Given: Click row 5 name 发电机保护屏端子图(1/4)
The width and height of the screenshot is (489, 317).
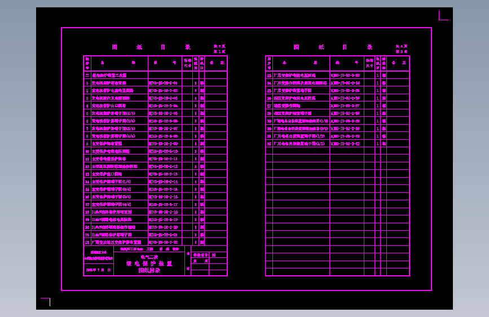Looking at the screenshot, I should pyautogui.click(x=113, y=113).
